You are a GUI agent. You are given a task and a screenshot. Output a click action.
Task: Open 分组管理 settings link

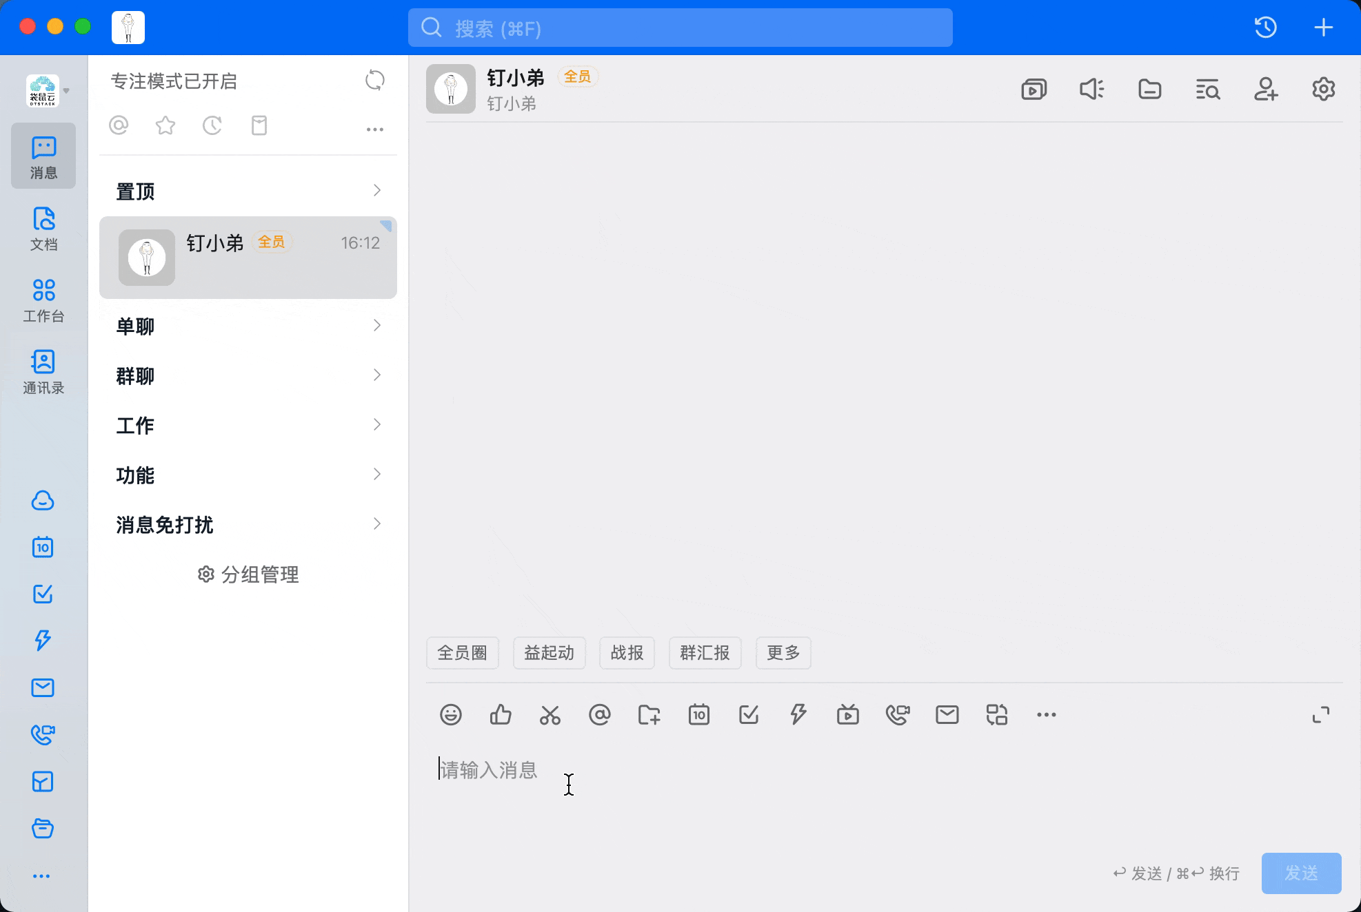(248, 574)
